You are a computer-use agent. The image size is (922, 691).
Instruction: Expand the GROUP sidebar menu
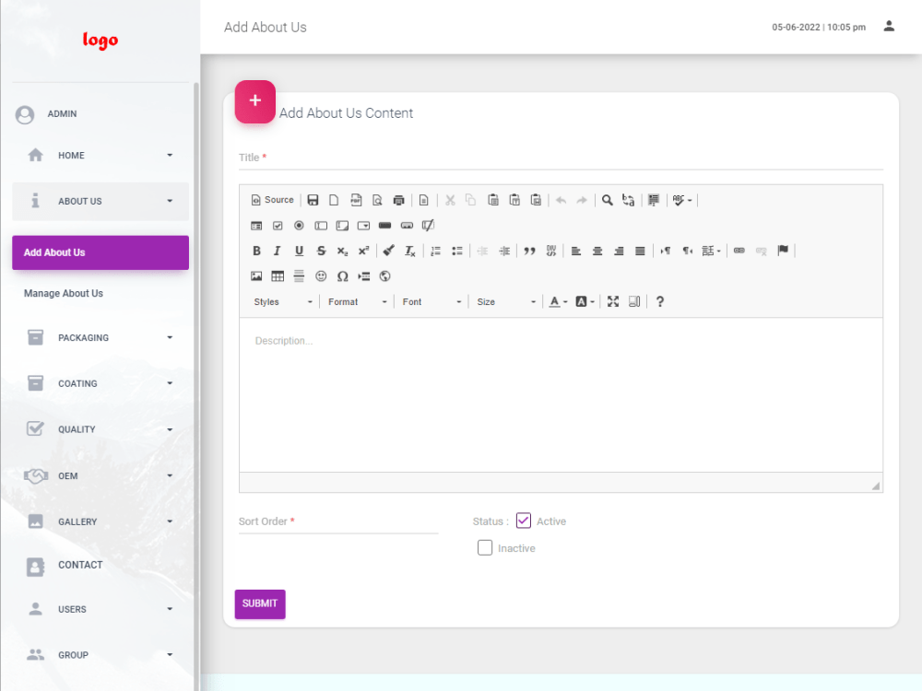click(x=100, y=654)
